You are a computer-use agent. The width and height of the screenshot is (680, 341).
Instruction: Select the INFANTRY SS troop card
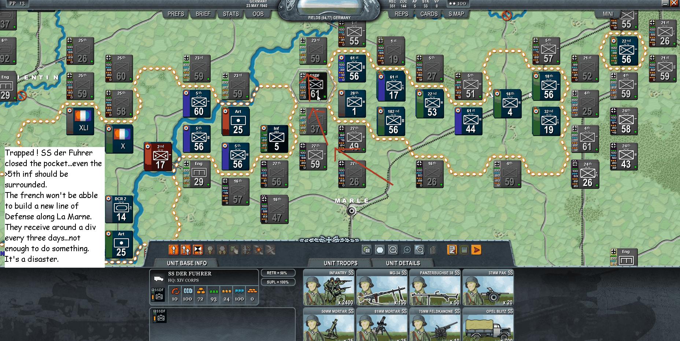tap(329, 287)
